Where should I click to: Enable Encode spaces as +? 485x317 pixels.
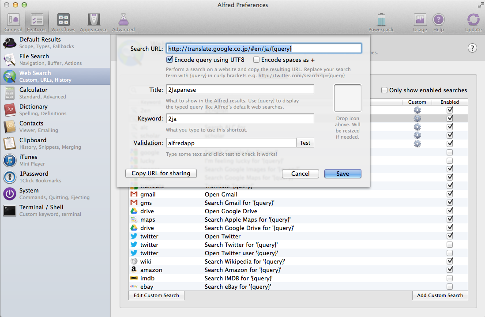pyautogui.click(x=256, y=60)
